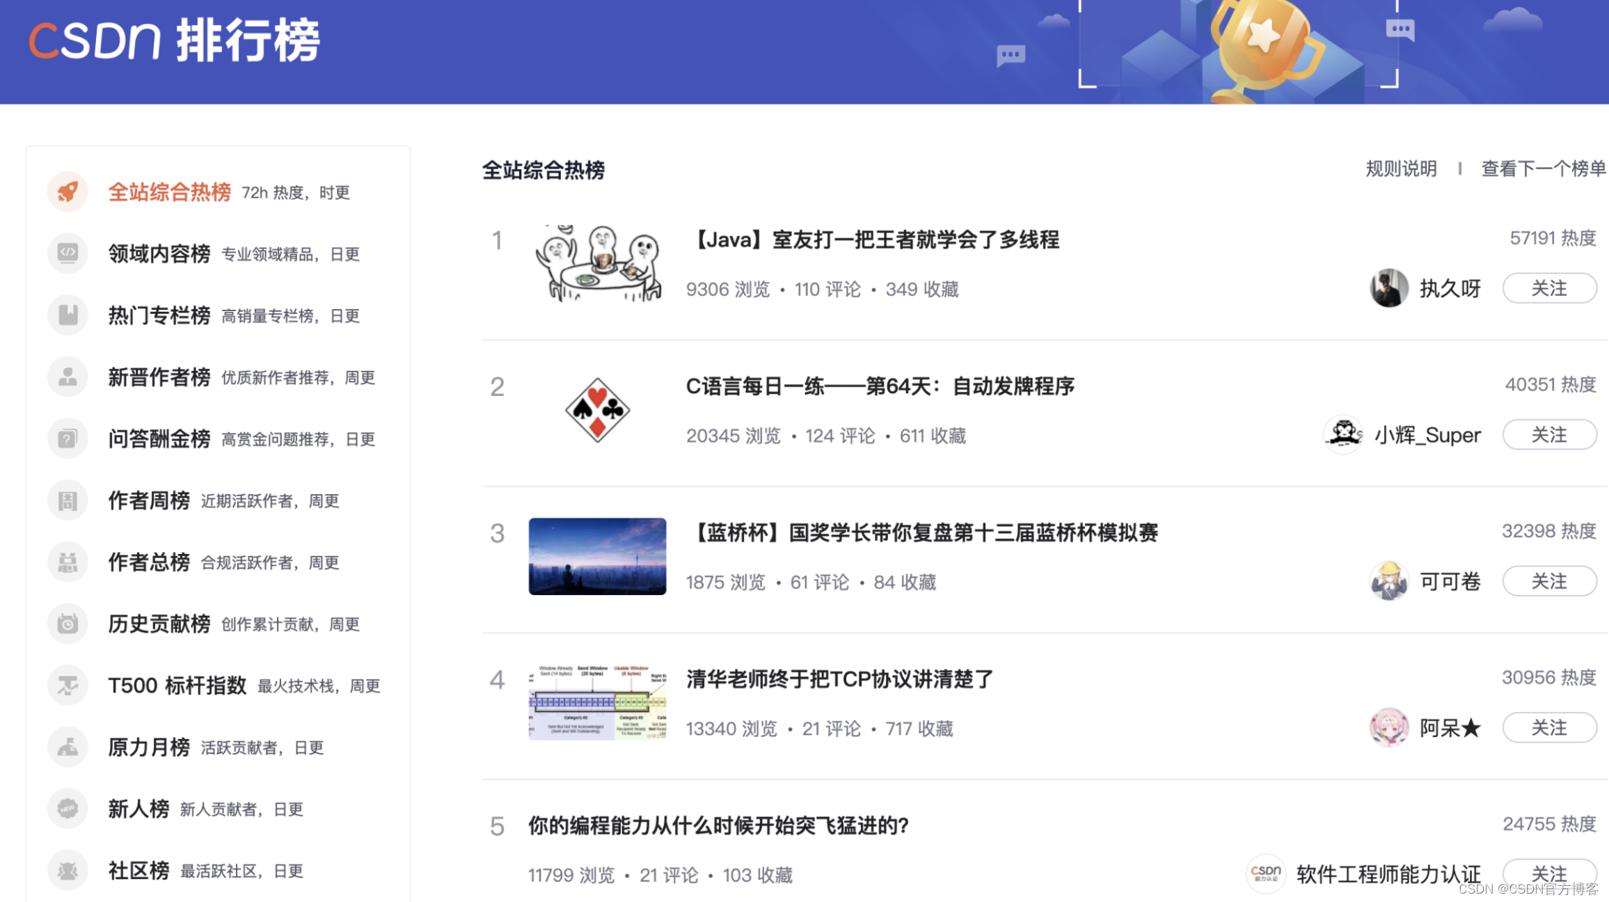
Task: Select the 原力月榜 sidebar entry
Action: [x=149, y=747]
